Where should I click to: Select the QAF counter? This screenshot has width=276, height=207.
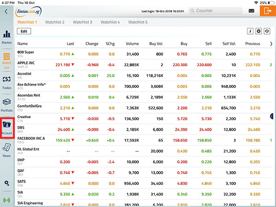click(x=21, y=171)
